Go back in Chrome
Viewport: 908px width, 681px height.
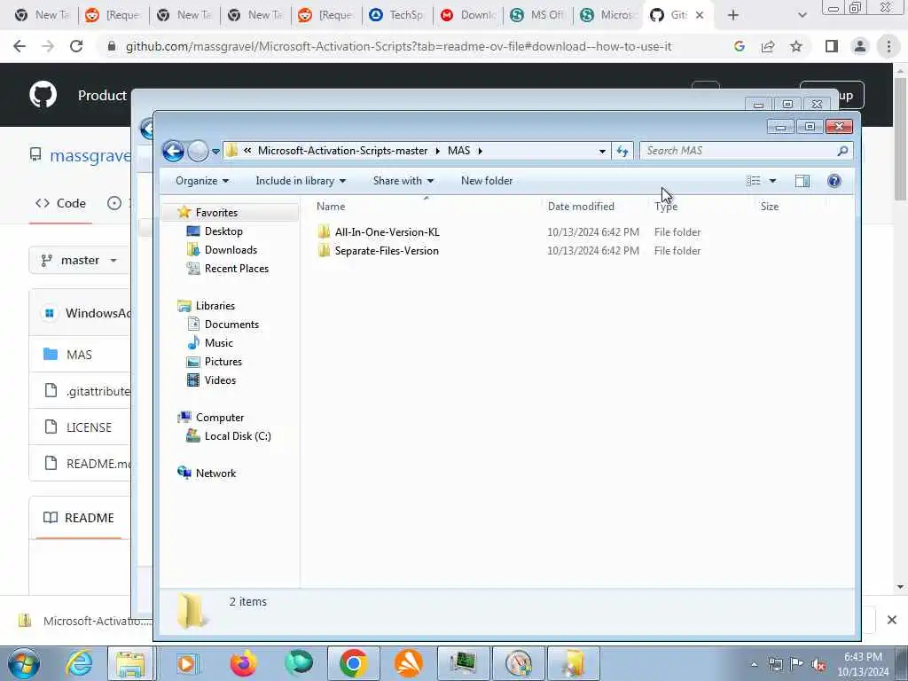(20, 46)
